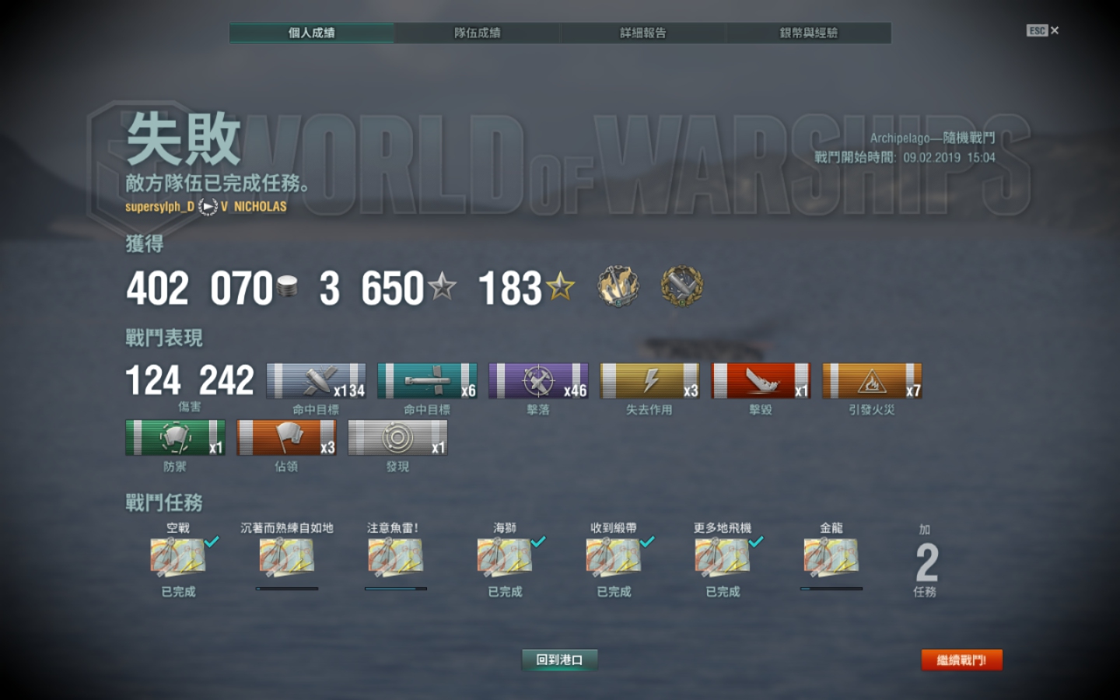Click the aircraft shot down ribbon x46
The height and width of the screenshot is (700, 1120).
[x=538, y=381]
